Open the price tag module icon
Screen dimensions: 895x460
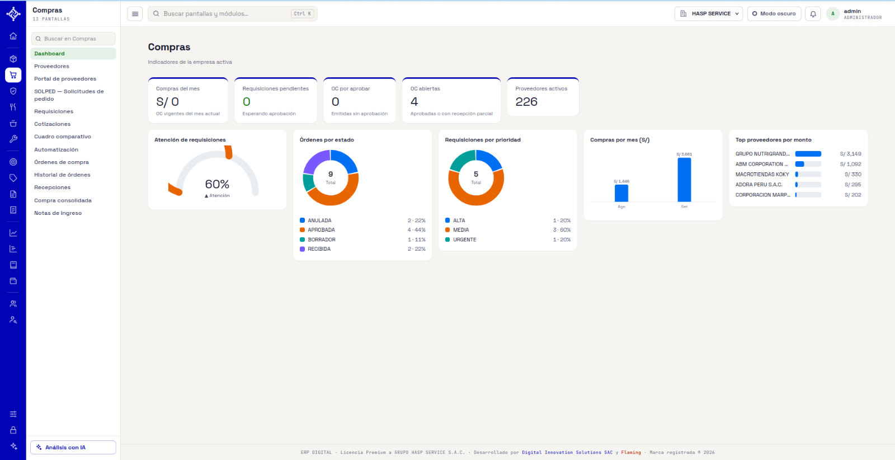pos(13,178)
